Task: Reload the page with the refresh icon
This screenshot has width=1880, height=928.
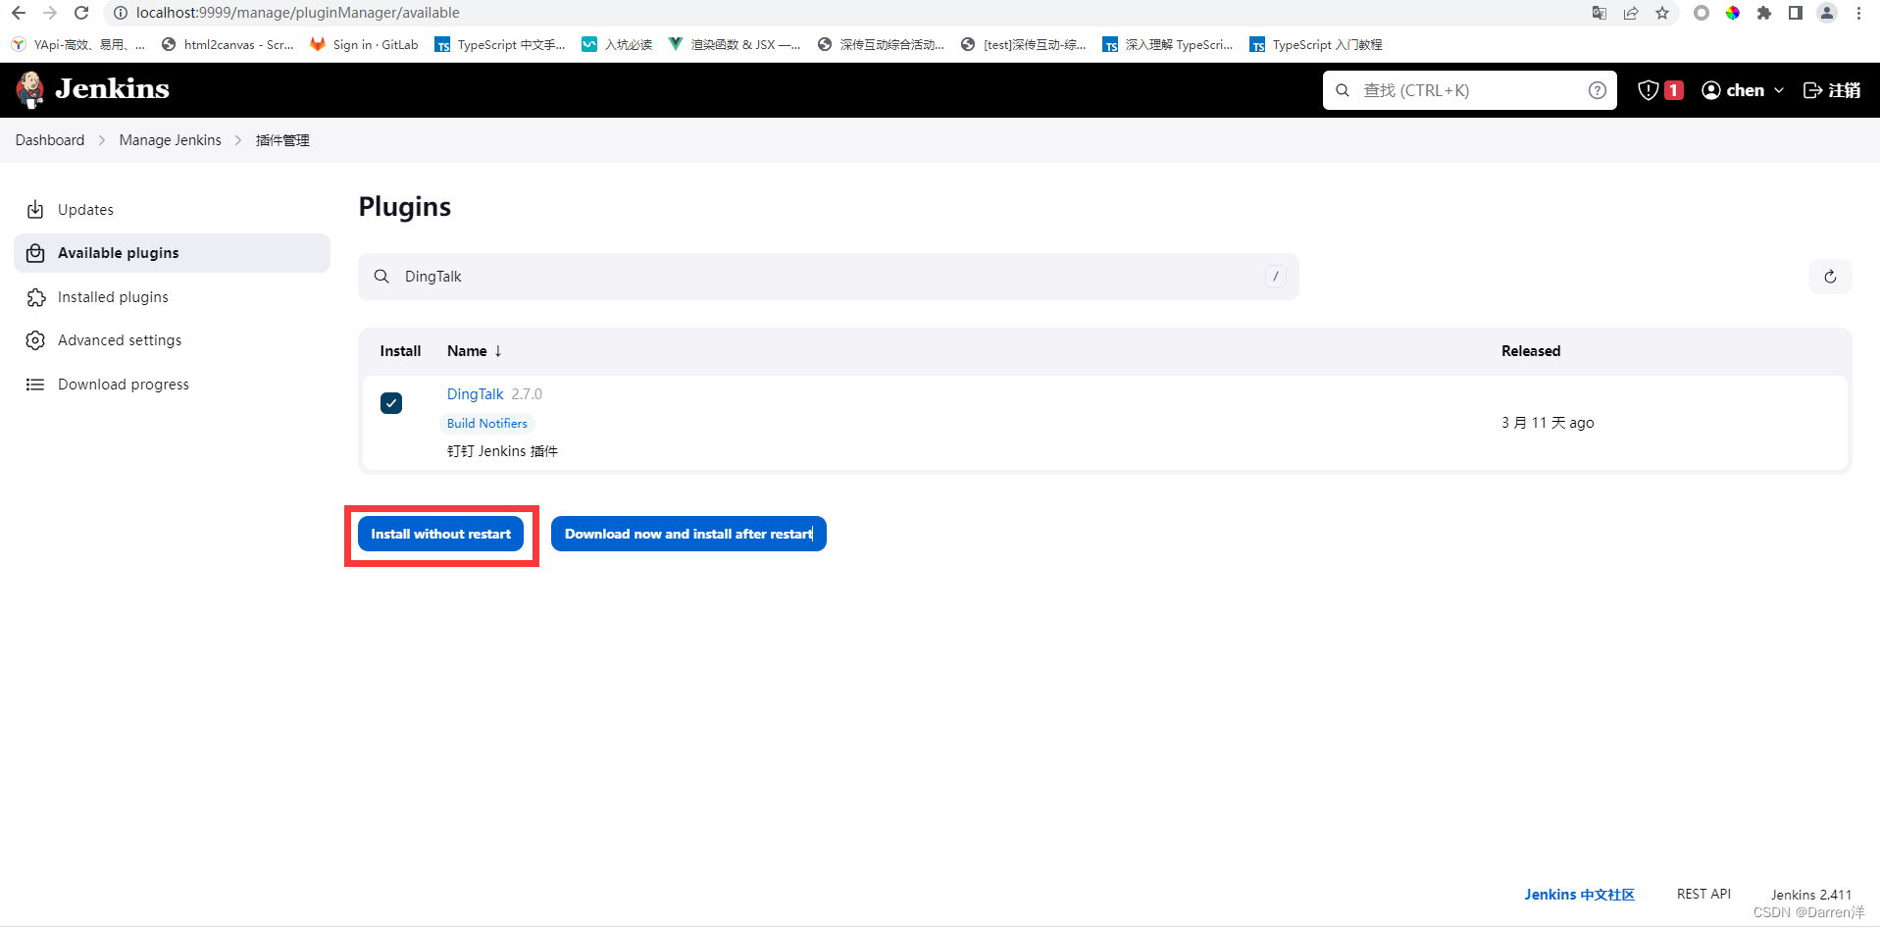Action: click(x=81, y=13)
